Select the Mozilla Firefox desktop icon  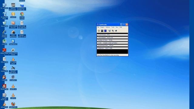13,105
